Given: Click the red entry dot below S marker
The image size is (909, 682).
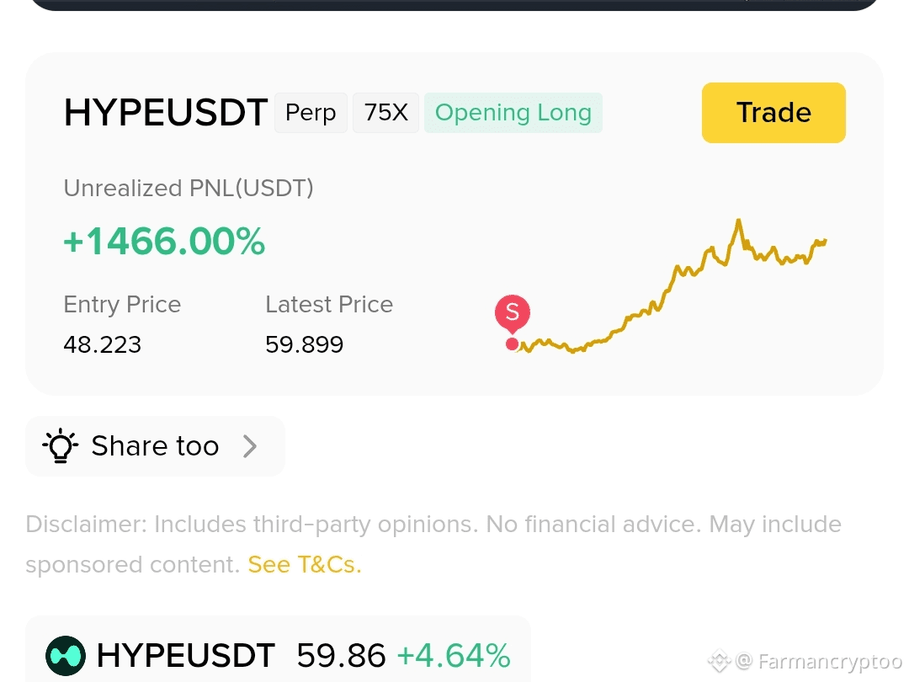Looking at the screenshot, I should 512,344.
